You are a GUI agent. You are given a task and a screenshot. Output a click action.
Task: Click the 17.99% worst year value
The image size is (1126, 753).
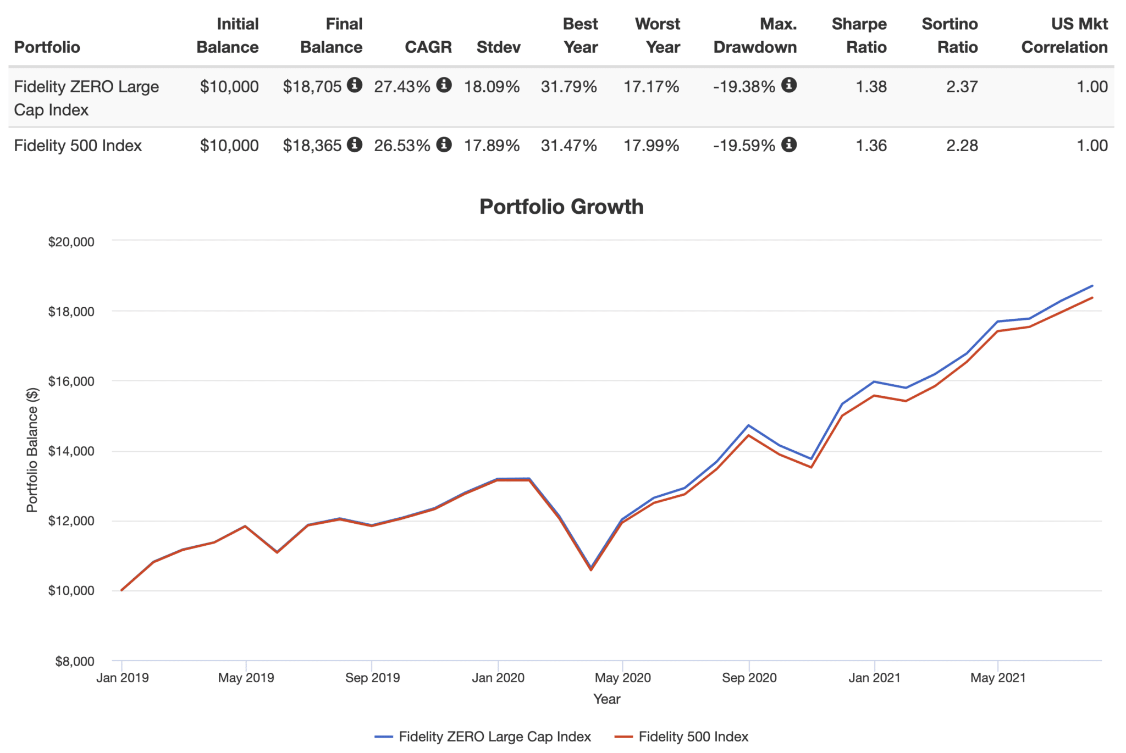point(652,146)
